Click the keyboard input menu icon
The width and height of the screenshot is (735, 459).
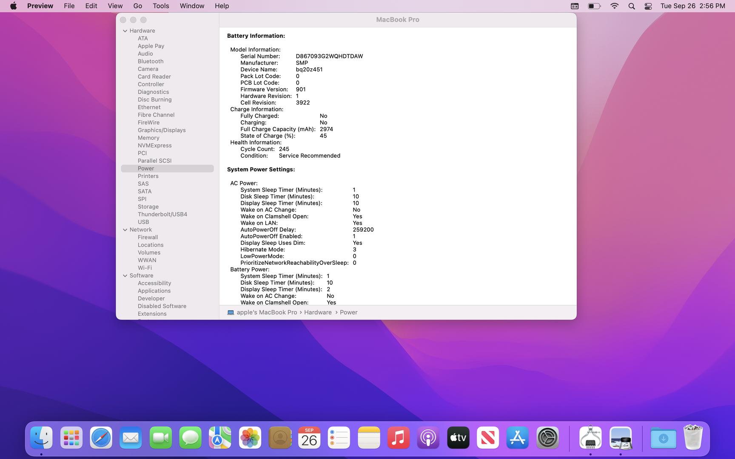tap(575, 6)
